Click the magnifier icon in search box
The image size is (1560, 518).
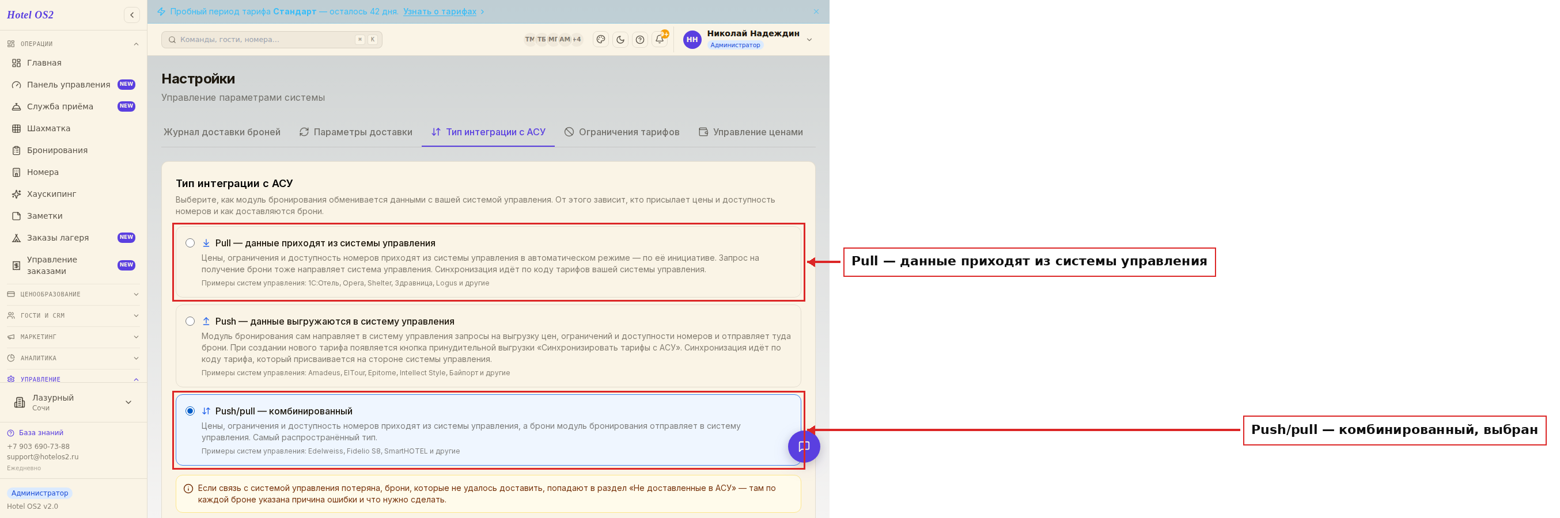(172, 40)
